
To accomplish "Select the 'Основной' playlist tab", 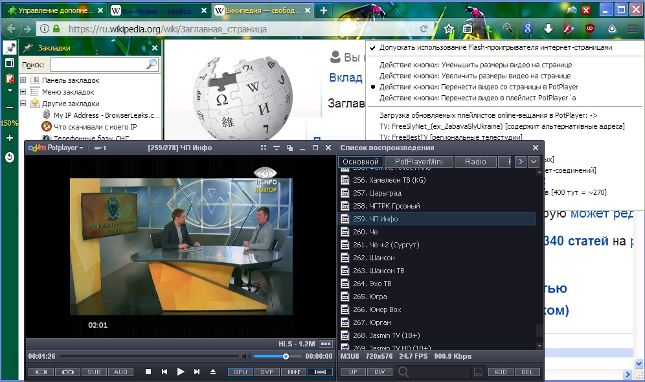I will (361, 162).
